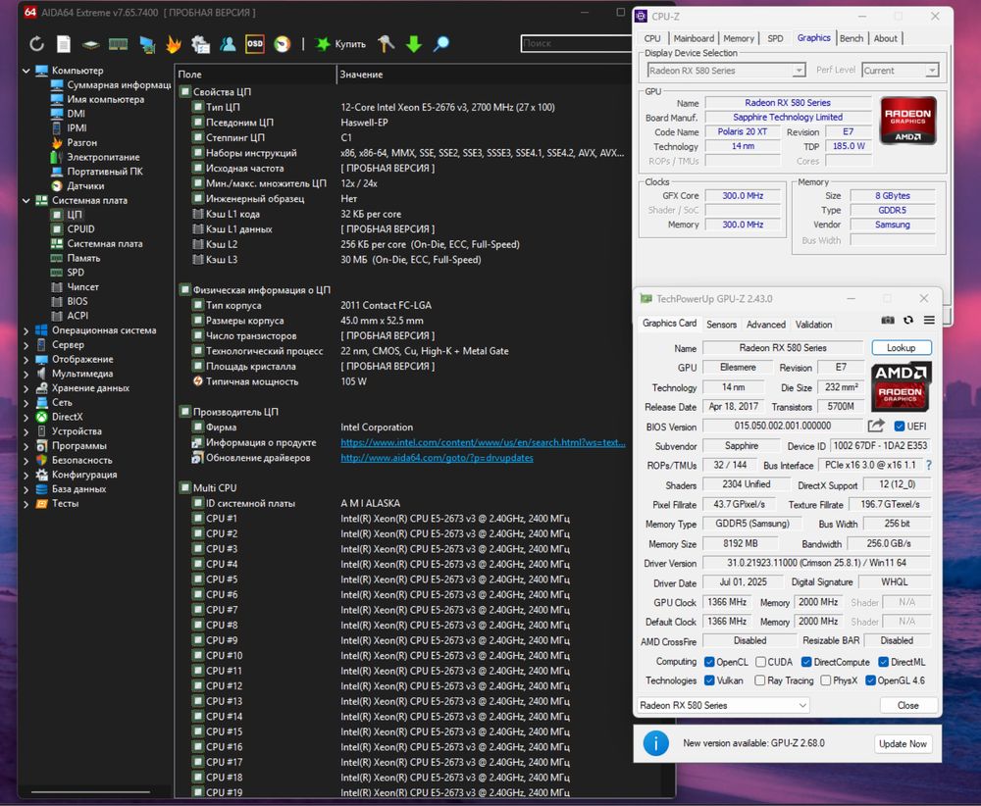The height and width of the screenshot is (806, 981).
Task: Open CPU-Z Display Device Selection dropdown
Action: (x=726, y=70)
